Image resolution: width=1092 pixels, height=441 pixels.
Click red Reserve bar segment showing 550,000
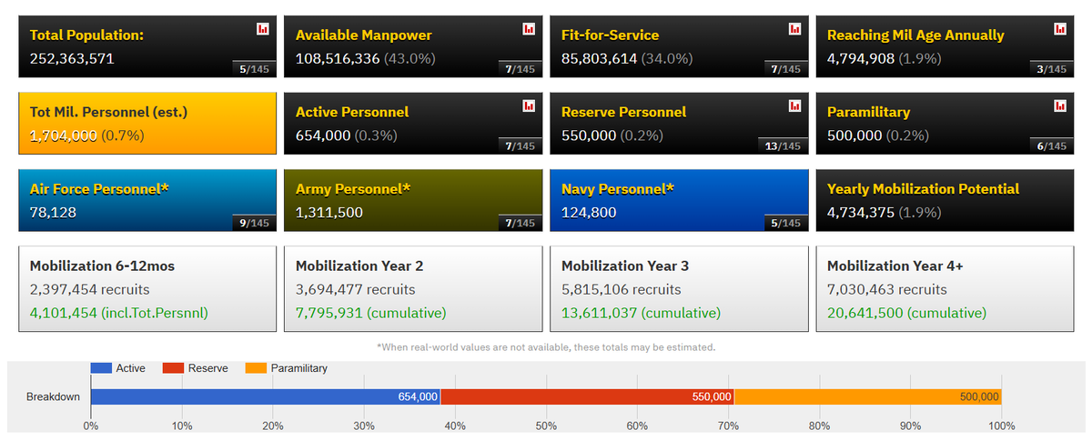point(587,397)
